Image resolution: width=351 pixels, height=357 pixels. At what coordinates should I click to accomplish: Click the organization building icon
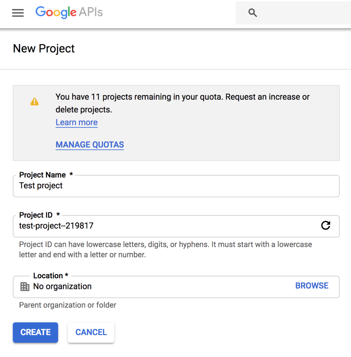25,286
